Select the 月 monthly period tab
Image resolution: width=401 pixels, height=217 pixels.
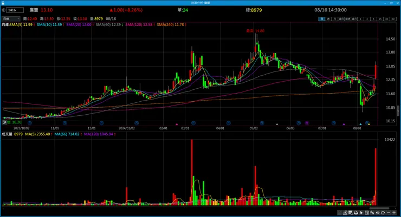(x=334, y=19)
